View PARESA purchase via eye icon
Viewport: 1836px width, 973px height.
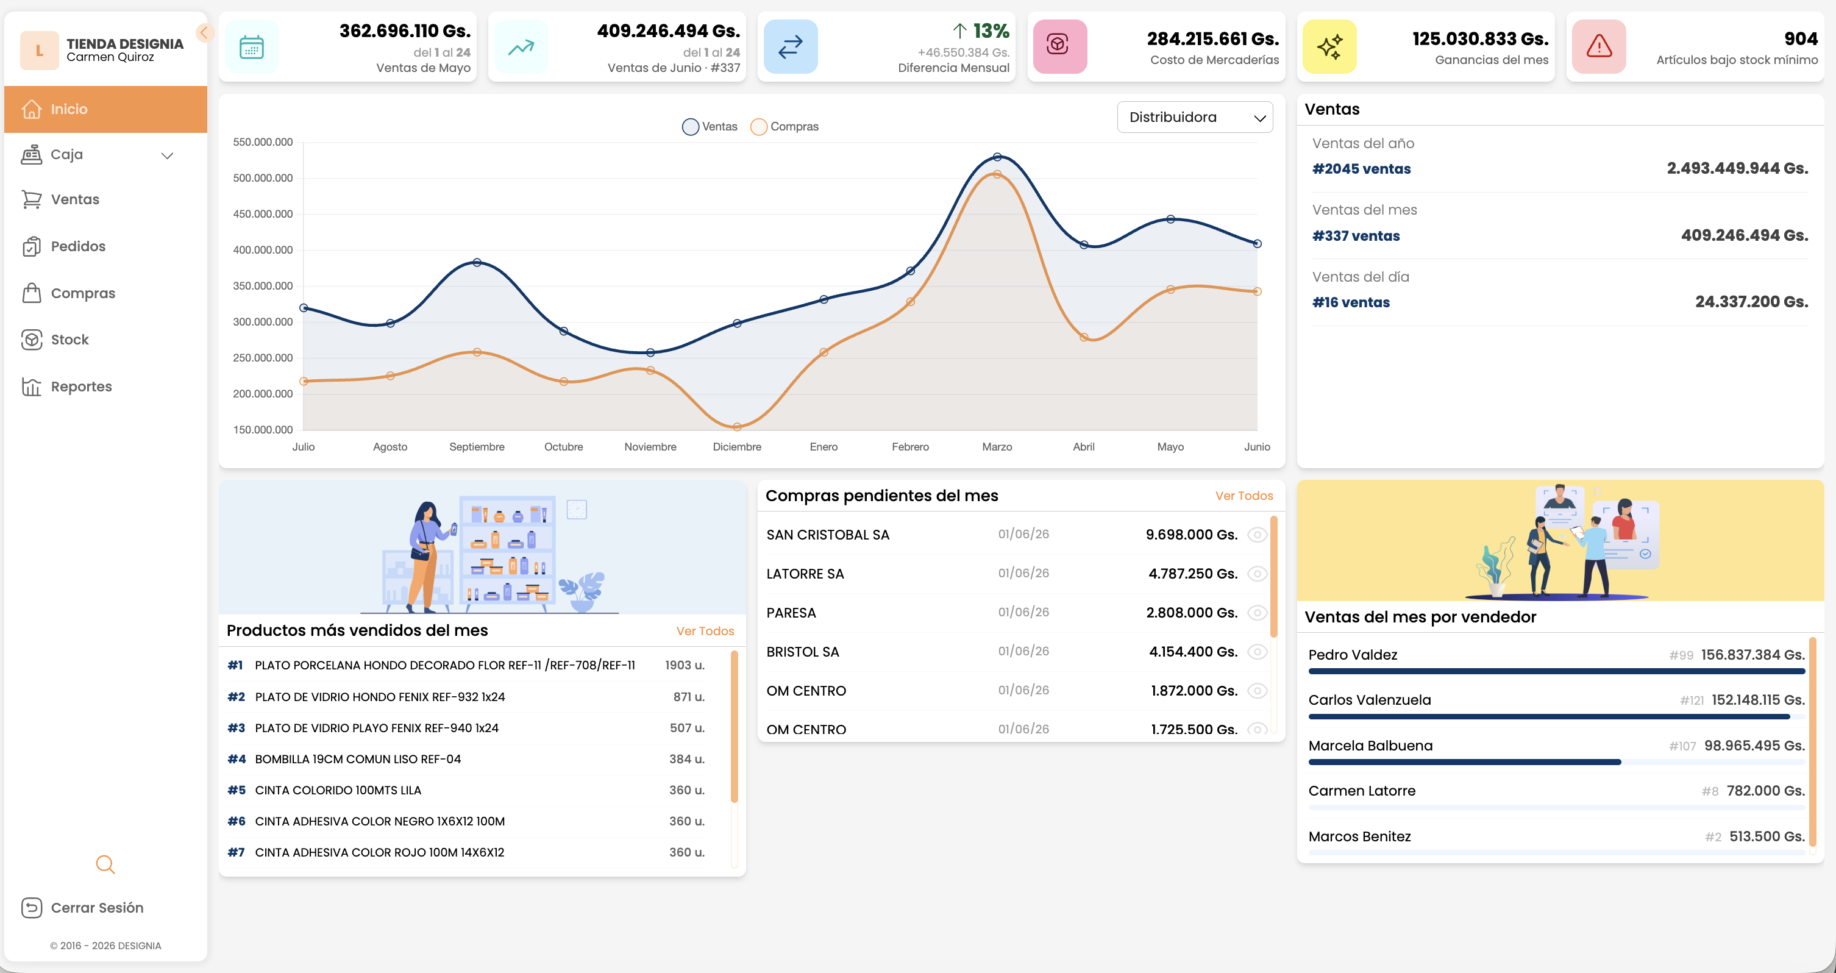coord(1258,613)
